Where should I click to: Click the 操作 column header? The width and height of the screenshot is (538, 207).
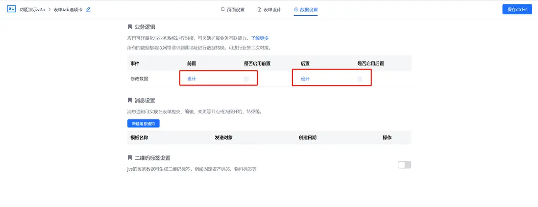tap(387, 137)
